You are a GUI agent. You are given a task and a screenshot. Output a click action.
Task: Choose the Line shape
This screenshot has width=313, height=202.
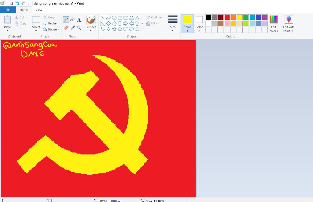pos(103,18)
